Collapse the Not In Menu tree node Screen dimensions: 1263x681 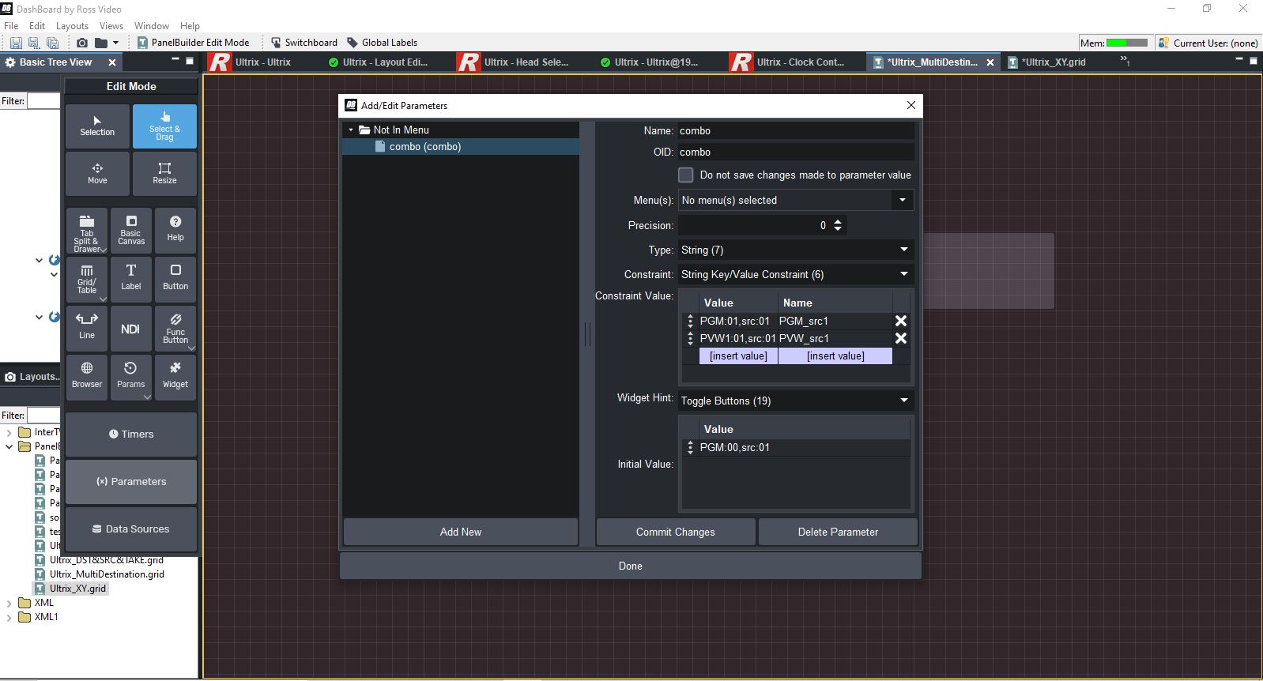click(x=351, y=130)
